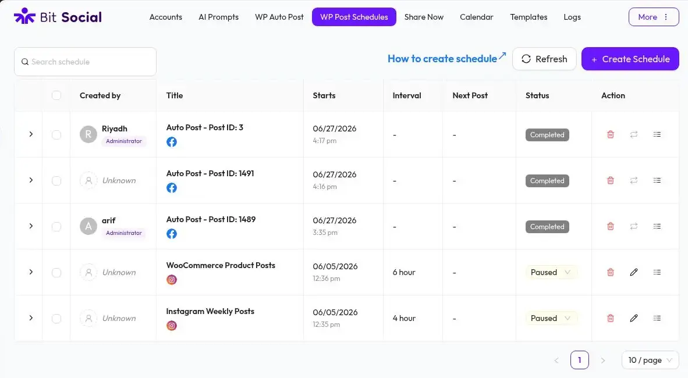Open Paused status dropdown for Instagram Weekly Posts

[x=551, y=318]
